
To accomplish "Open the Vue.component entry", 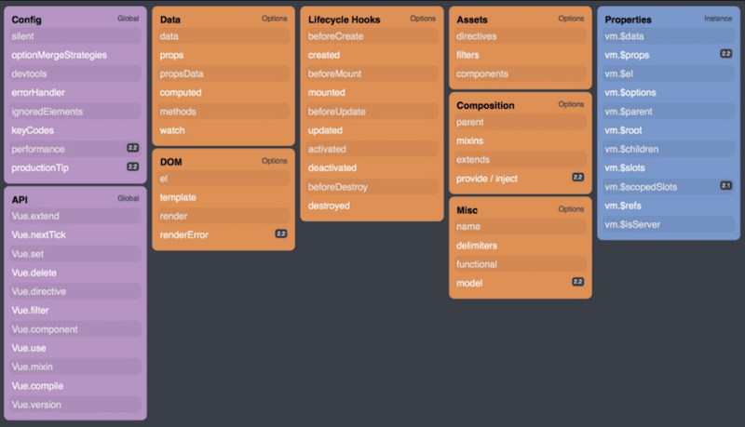I will (75, 329).
